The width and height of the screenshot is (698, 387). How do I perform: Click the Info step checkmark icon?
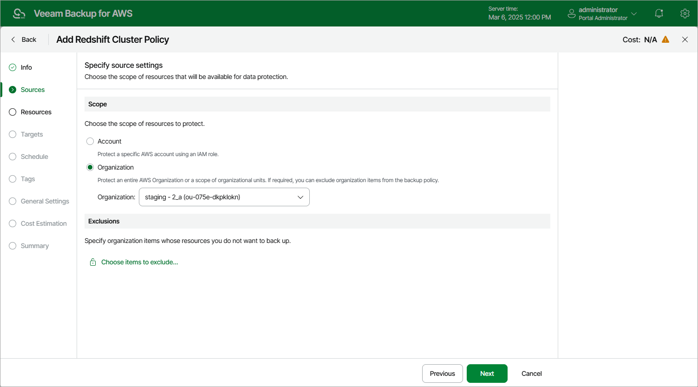(13, 67)
